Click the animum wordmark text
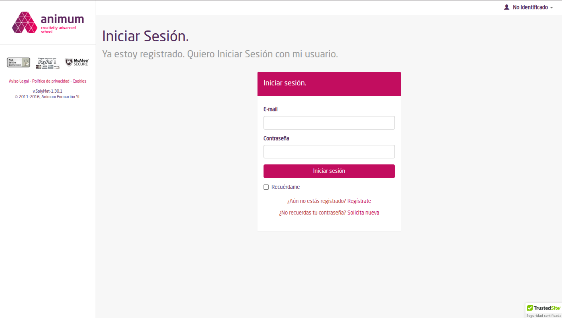The width and height of the screenshot is (562, 318). [62, 19]
